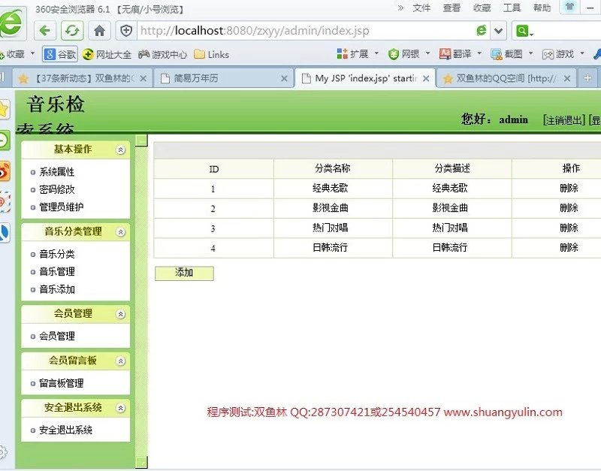The width and height of the screenshot is (601, 471).
Task: Click the yellow star sidebar icon
Action: pyautogui.click(x=4, y=109)
